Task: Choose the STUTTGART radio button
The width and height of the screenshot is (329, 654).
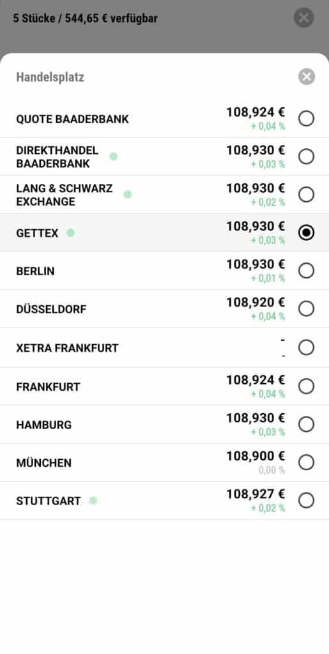Action: pos(306,501)
